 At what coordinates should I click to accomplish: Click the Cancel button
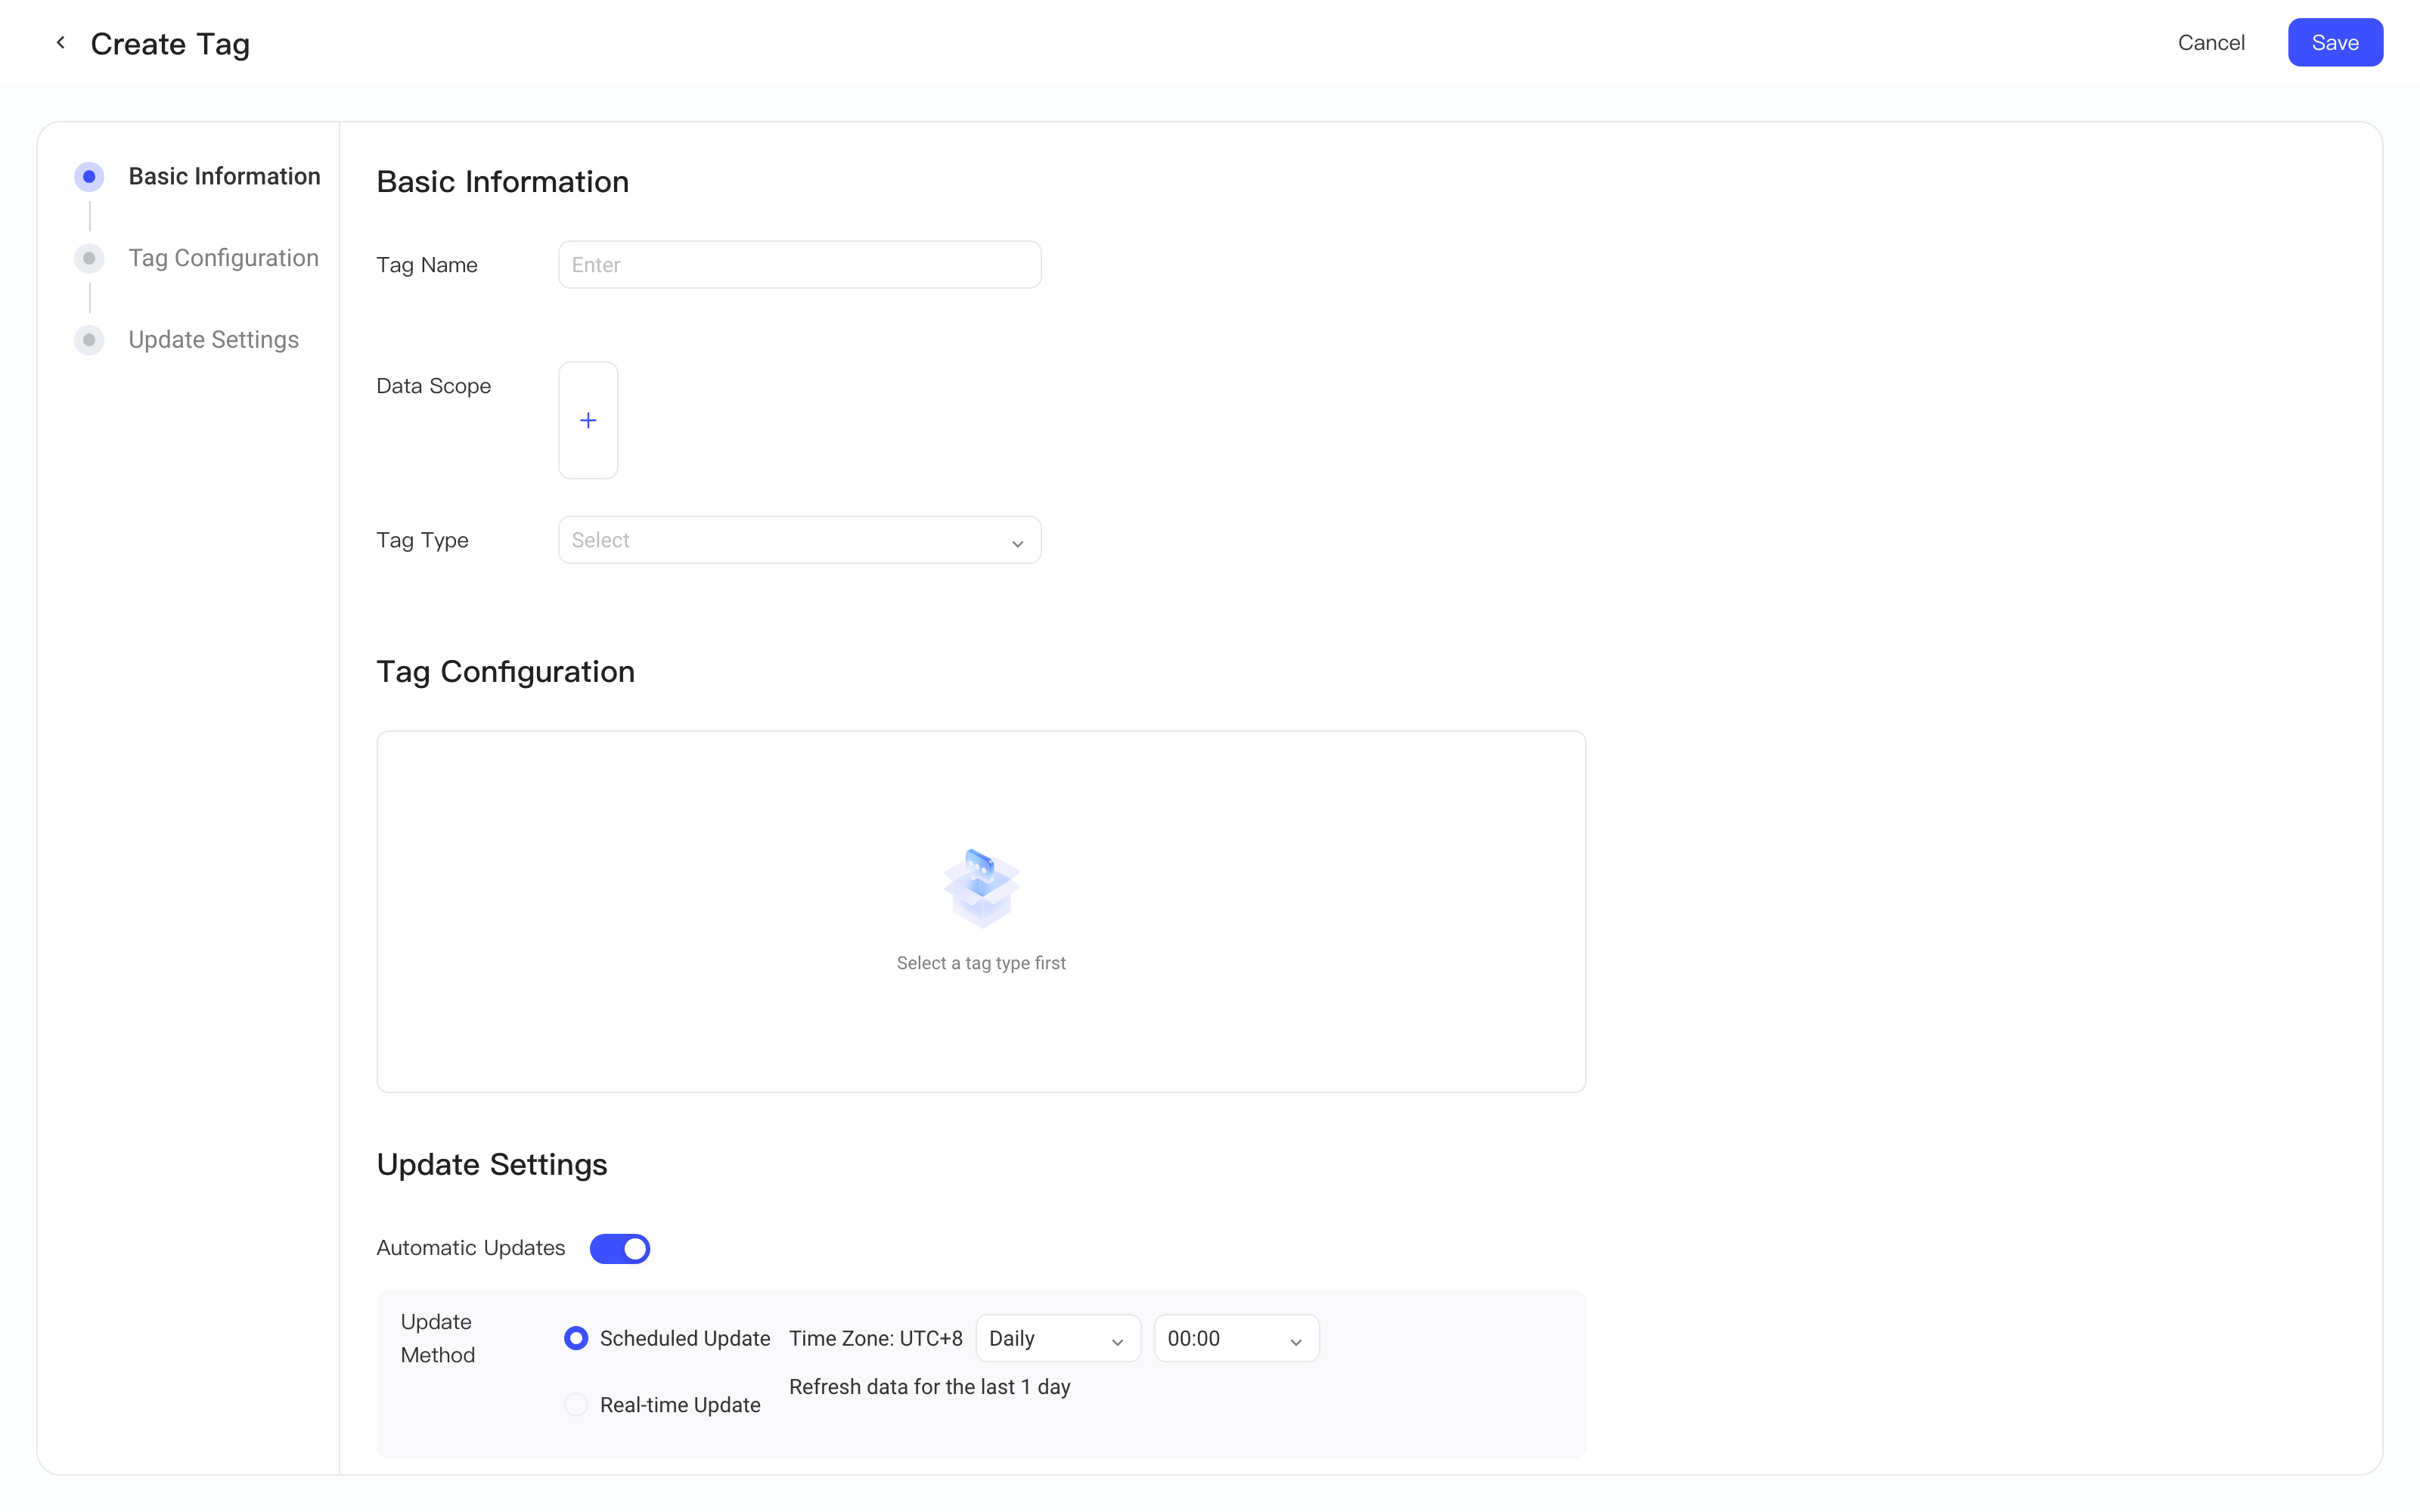[2211, 43]
